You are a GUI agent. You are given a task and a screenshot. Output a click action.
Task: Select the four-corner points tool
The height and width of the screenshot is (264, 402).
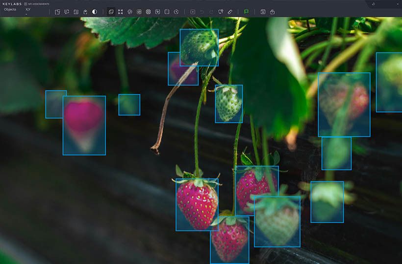[120, 12]
